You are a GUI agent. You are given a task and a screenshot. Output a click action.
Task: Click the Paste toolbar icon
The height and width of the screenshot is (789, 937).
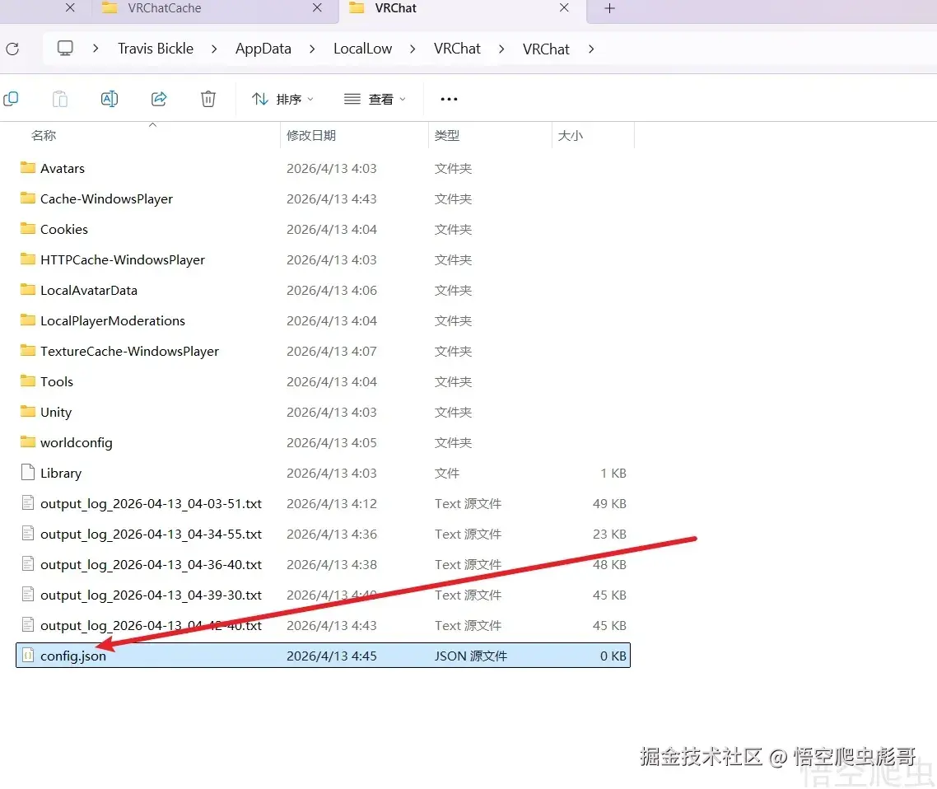[60, 99]
